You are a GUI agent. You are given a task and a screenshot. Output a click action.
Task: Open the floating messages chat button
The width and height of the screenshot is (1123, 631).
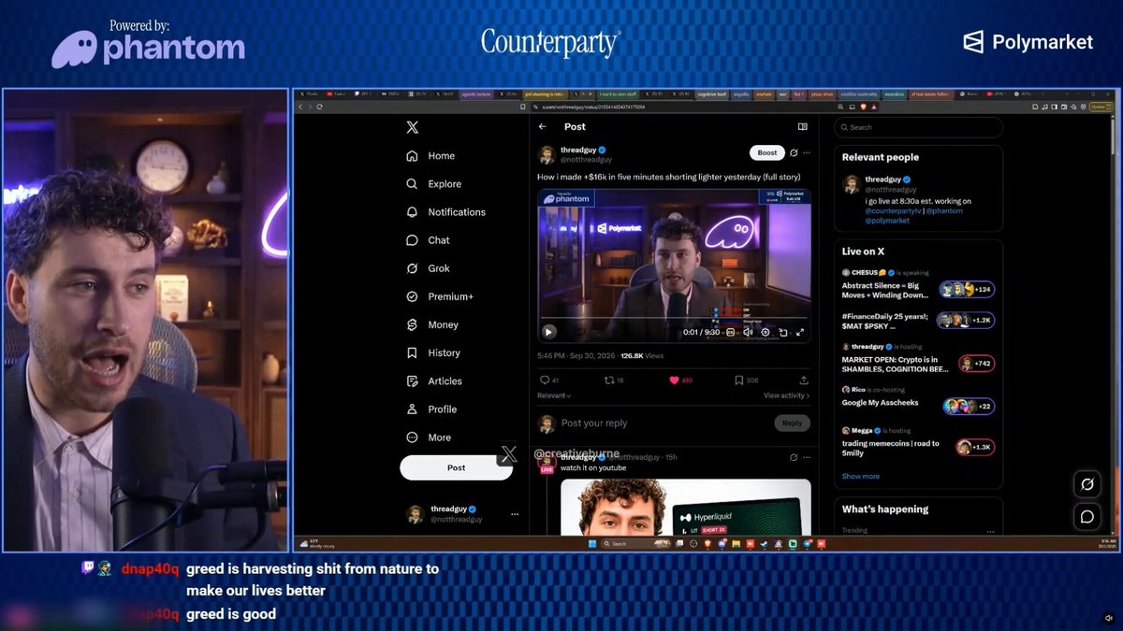(1087, 516)
